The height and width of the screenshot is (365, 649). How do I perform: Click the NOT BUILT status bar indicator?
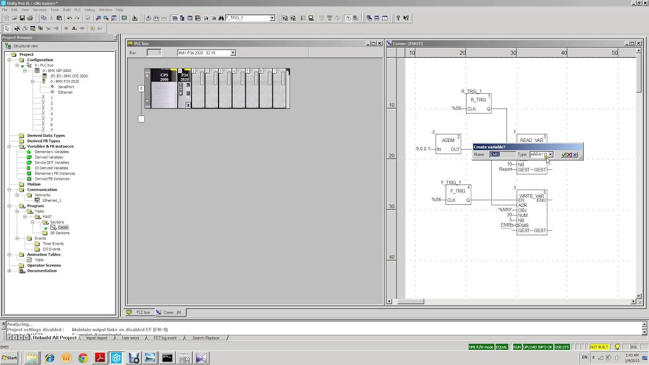click(599, 347)
